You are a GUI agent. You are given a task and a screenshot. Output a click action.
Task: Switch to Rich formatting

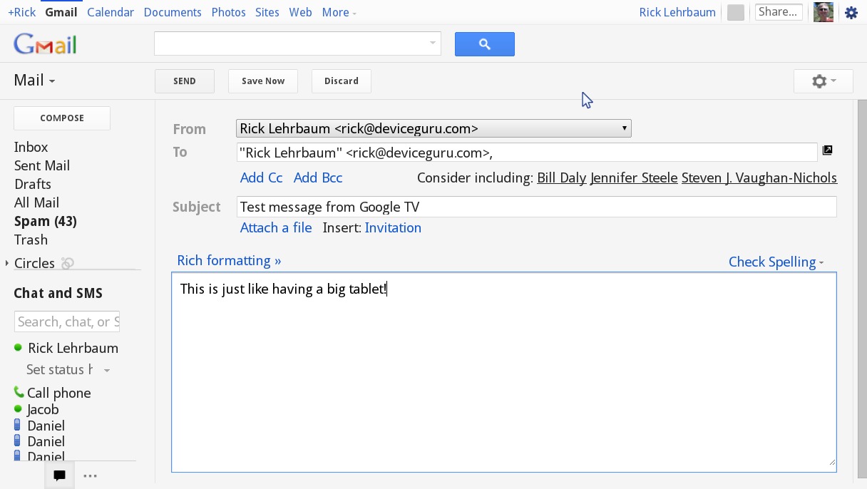(x=229, y=260)
